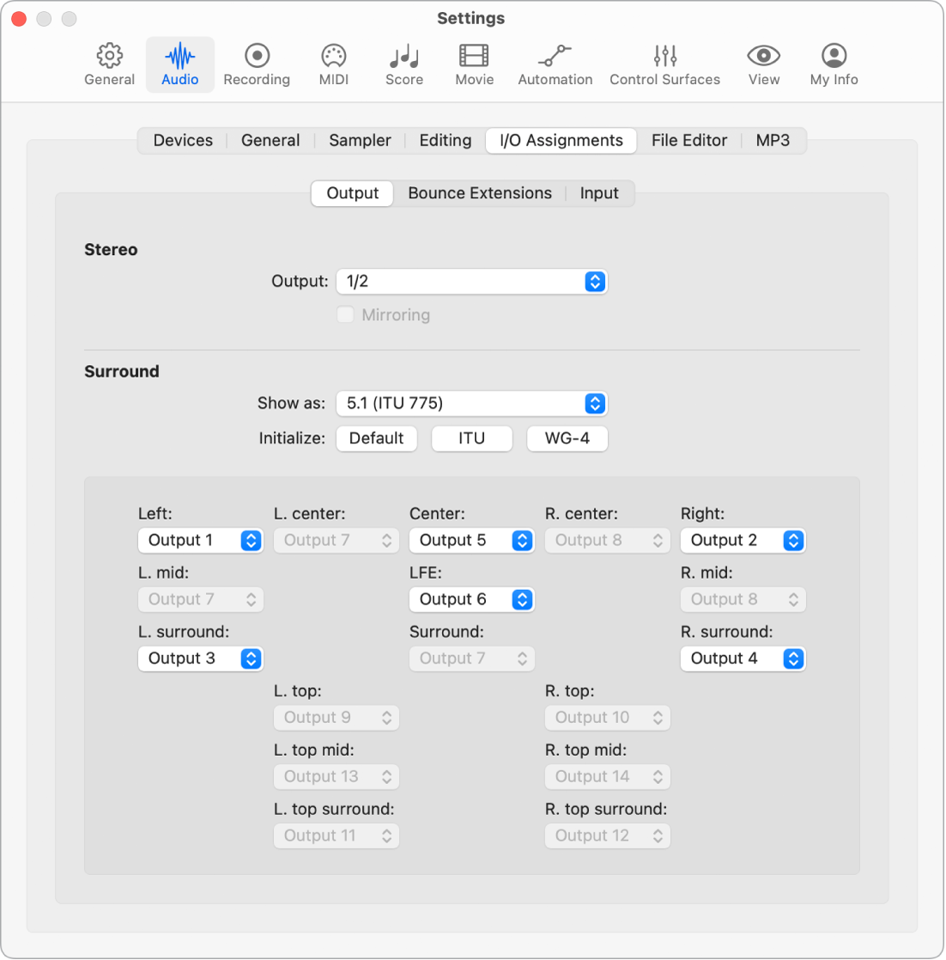Open the Show as surround format dropdown
This screenshot has width=946, height=960.
[471, 404]
